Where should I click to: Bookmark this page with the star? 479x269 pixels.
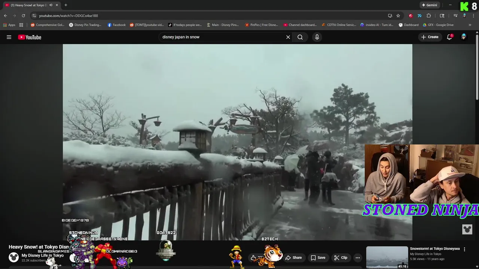click(398, 16)
